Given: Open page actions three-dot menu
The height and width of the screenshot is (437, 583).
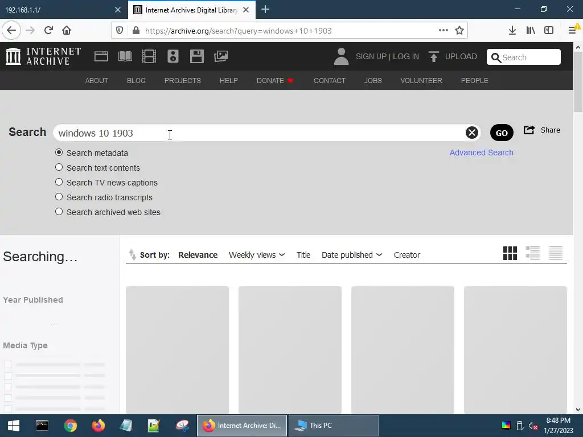Looking at the screenshot, I should pyautogui.click(x=443, y=30).
